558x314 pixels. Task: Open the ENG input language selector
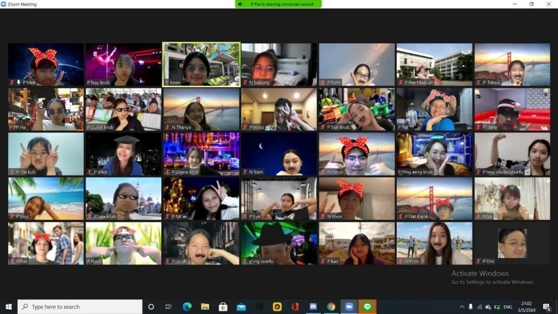507,307
